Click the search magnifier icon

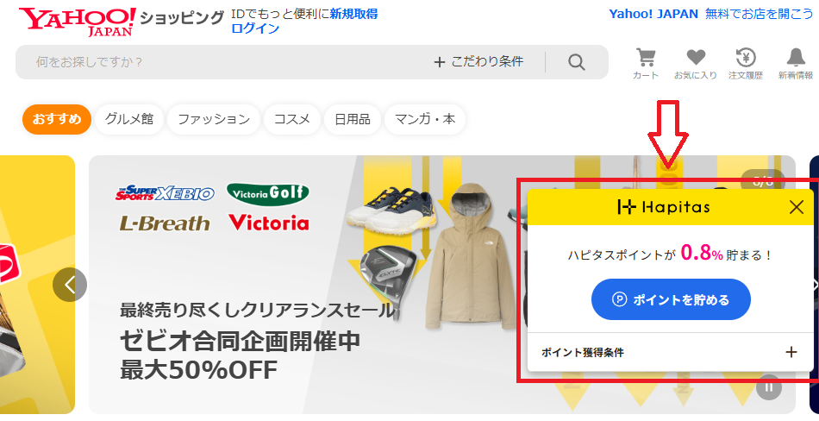[576, 62]
